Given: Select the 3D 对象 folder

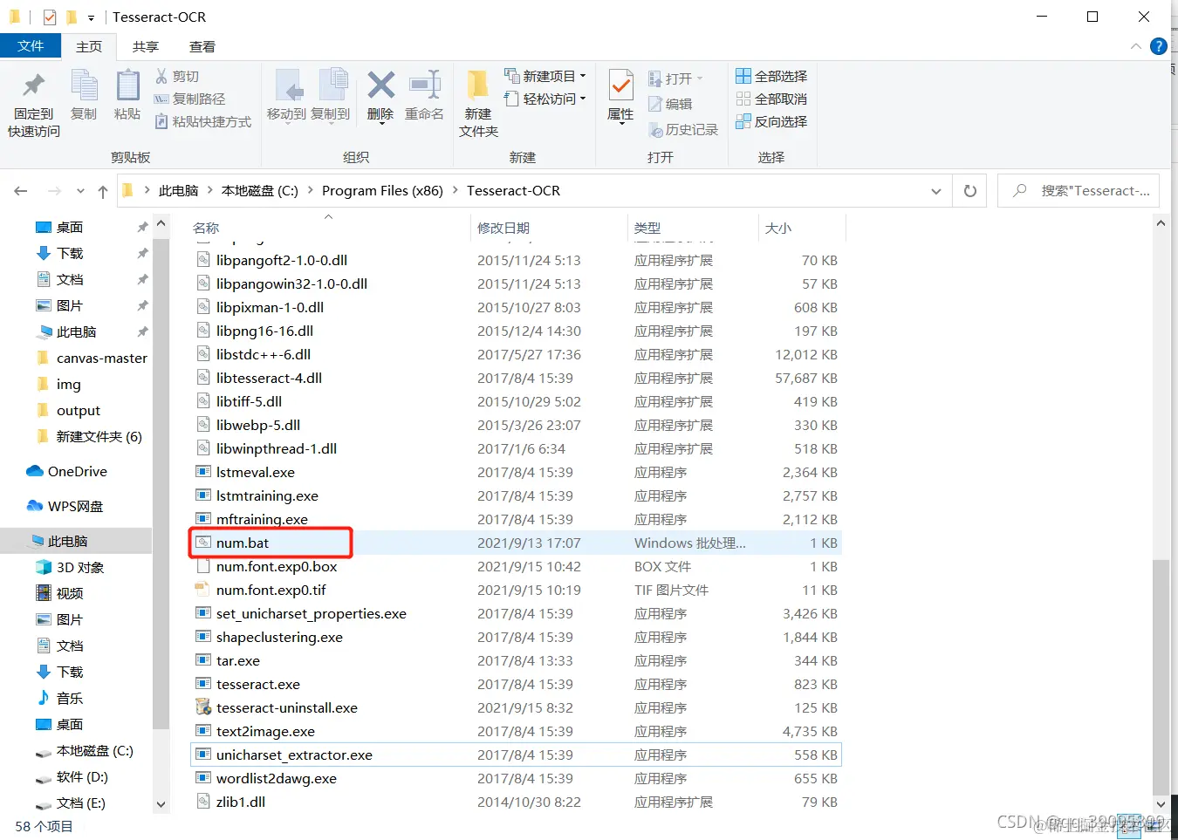Looking at the screenshot, I should tap(70, 567).
